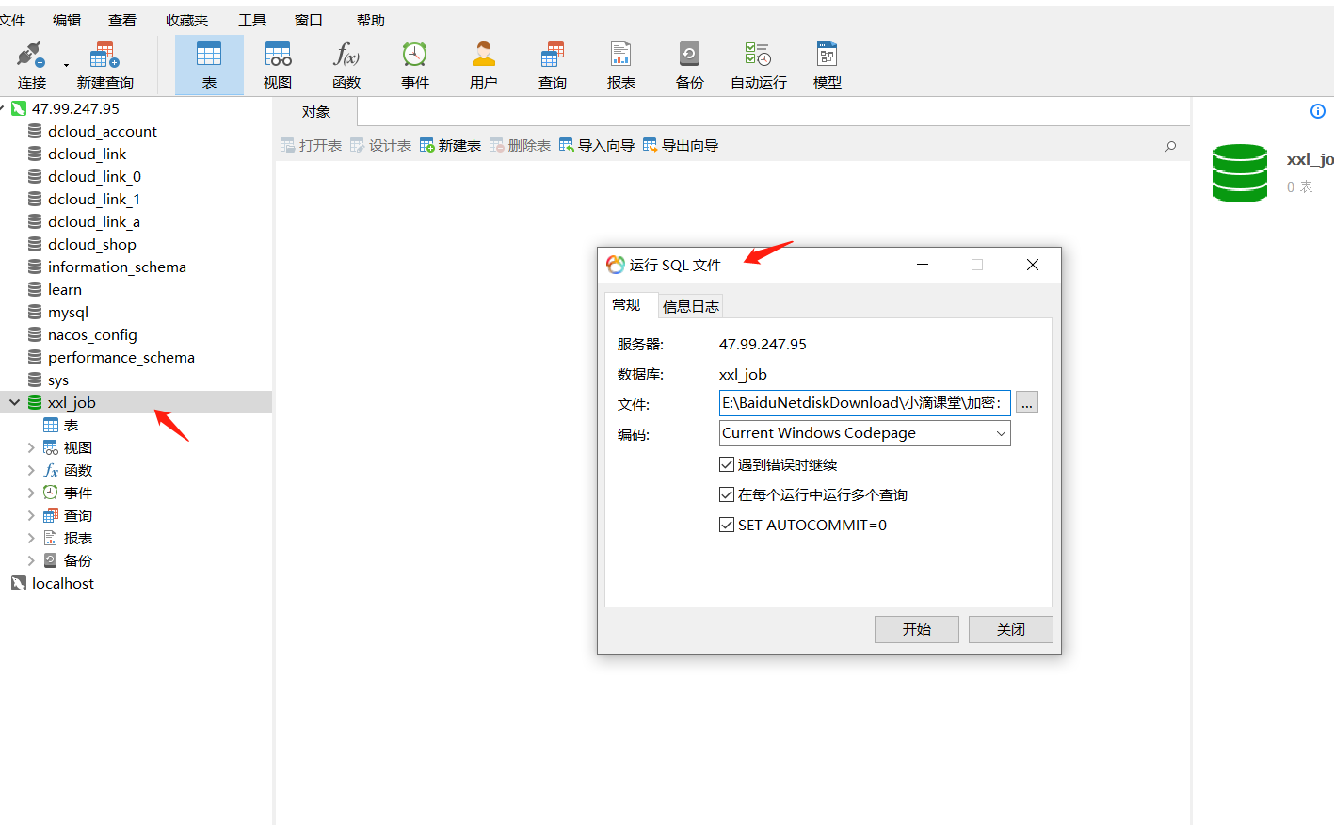This screenshot has height=825, width=1334.
Task: Expand the Views node under xxl_job
Action: 31,447
